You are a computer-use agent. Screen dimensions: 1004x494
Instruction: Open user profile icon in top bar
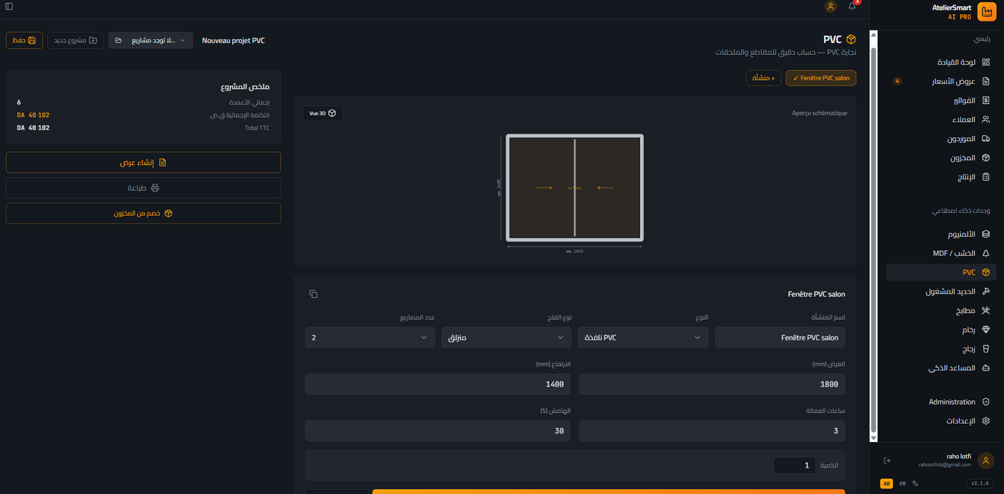tap(830, 6)
